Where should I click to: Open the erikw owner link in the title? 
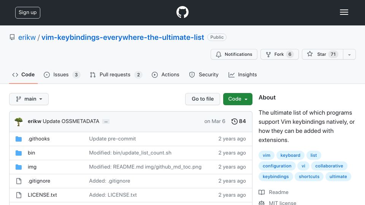point(27,38)
